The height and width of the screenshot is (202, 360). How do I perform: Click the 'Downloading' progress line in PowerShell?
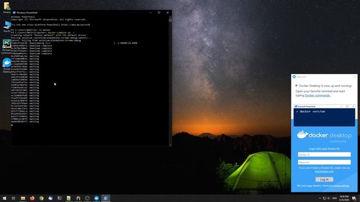coord(74,43)
